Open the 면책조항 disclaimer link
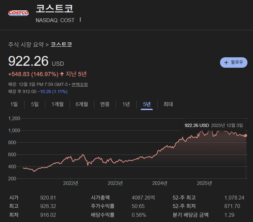Viewport: 253px width, 222px height. coord(80,84)
